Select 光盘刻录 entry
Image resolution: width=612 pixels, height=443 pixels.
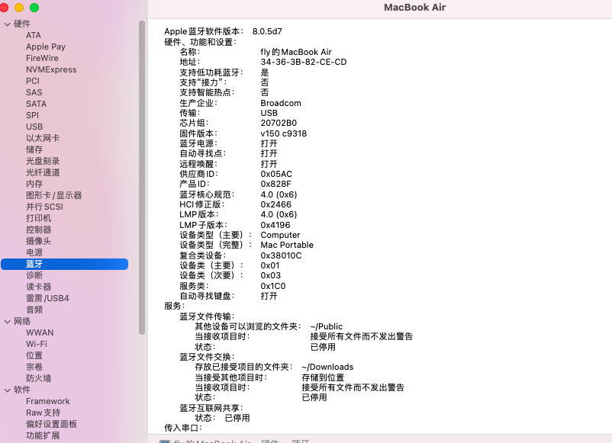coord(43,161)
